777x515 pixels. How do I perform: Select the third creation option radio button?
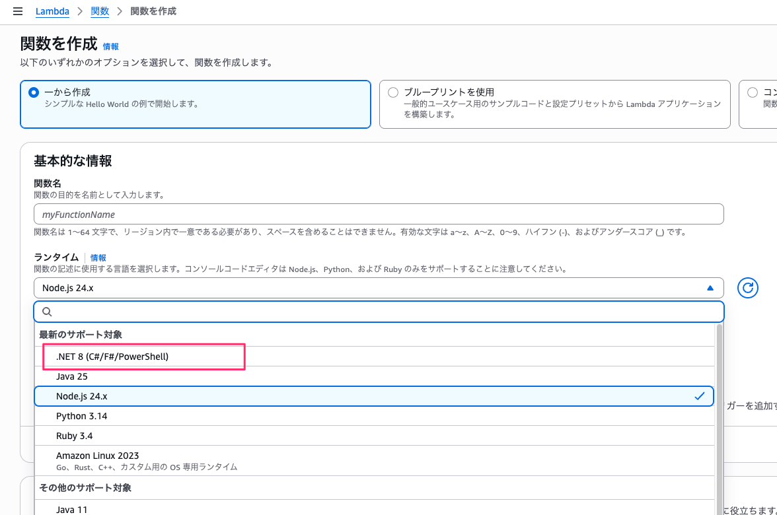(x=753, y=92)
